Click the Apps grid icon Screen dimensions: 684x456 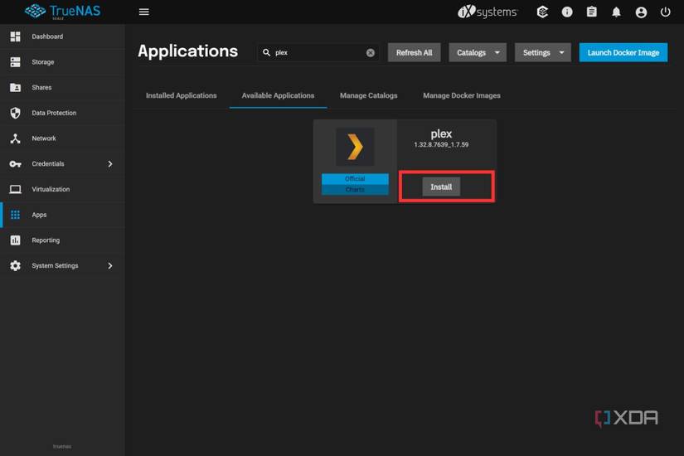(15, 215)
